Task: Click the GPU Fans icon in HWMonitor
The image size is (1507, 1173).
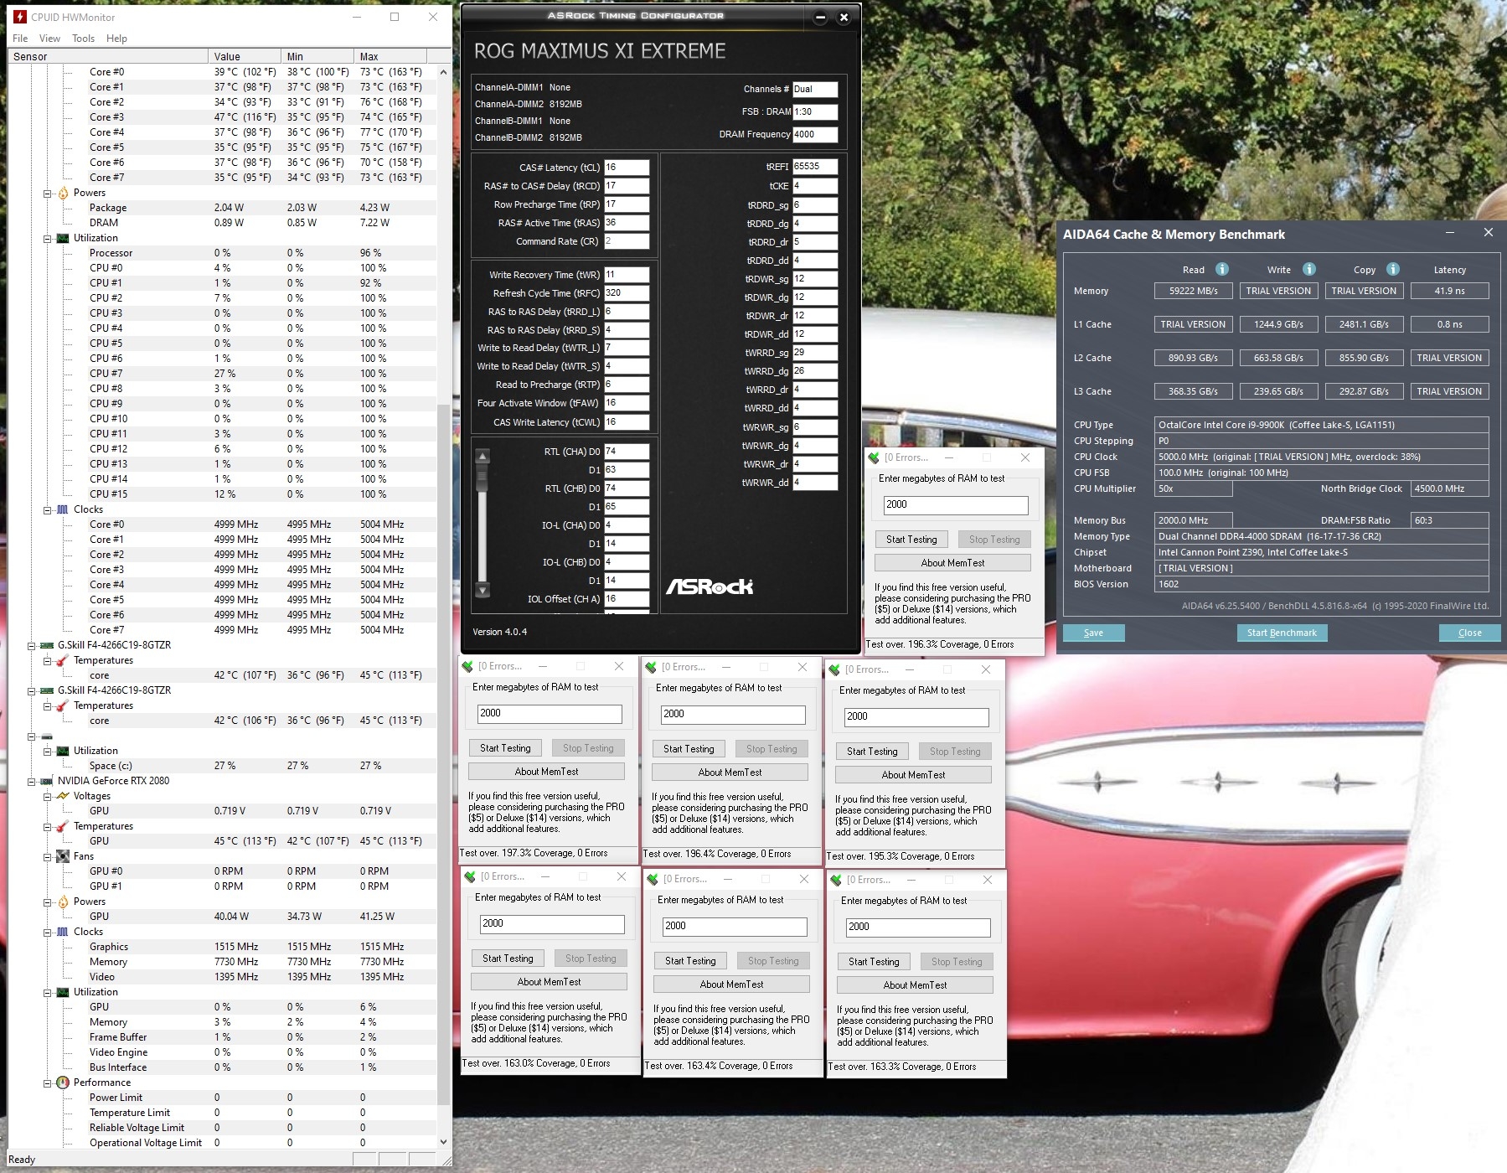Action: [x=63, y=856]
